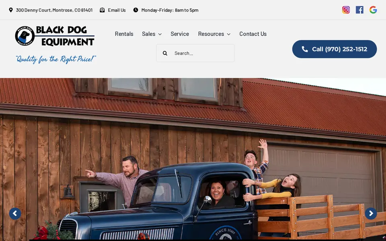Open the Sales menu item
Screen dimensions: 386x241
(149, 34)
